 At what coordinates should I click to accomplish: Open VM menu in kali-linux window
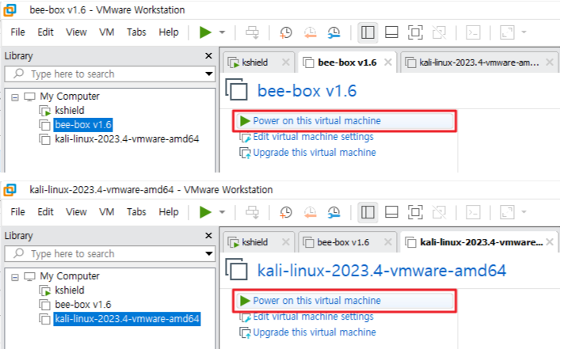[107, 212]
